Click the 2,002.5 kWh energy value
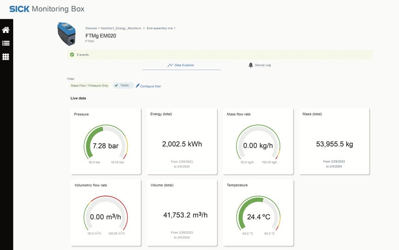Viewport: 399px width, 250px height. 182,144
